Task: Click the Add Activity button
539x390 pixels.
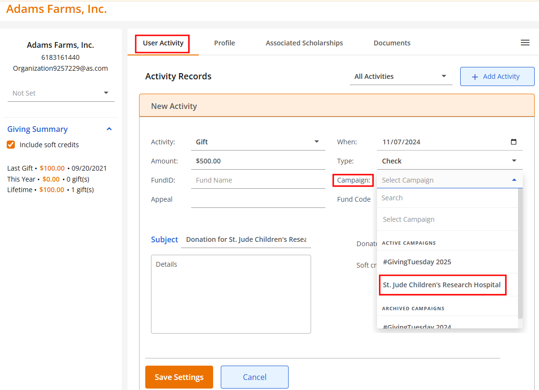Action: click(x=497, y=76)
